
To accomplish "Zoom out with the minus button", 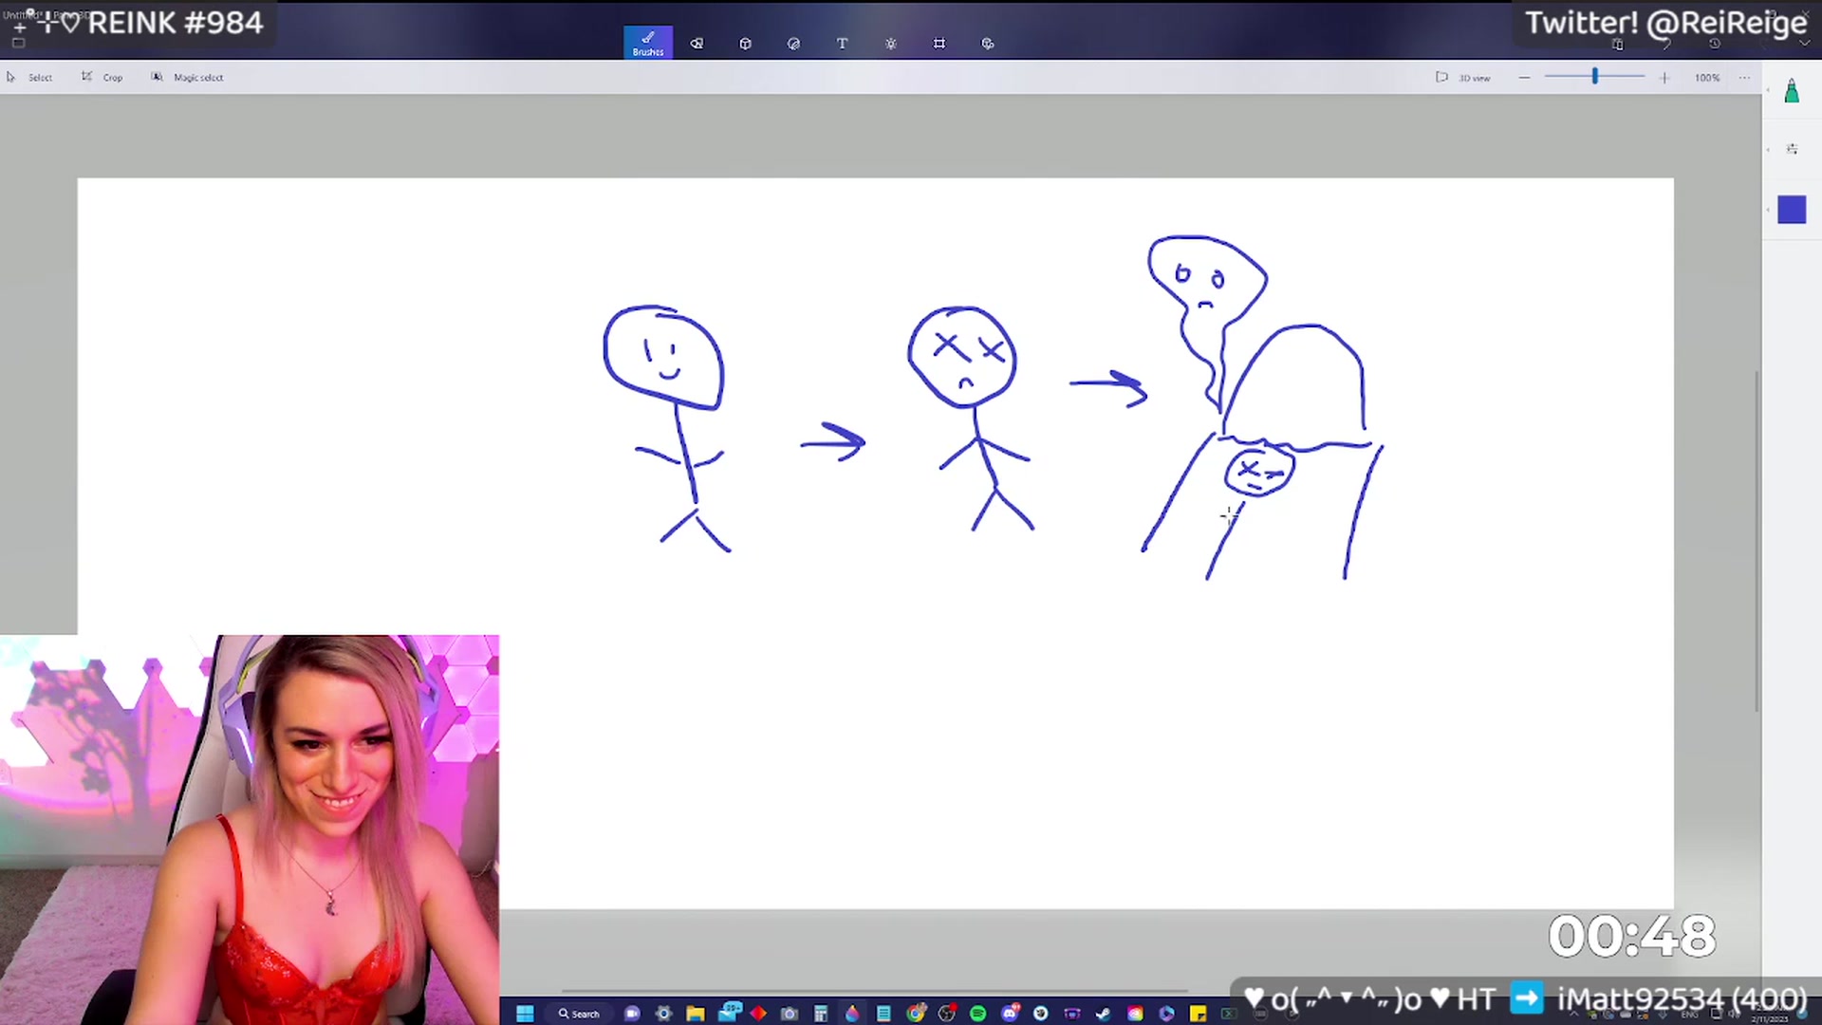I will click(x=1524, y=77).
